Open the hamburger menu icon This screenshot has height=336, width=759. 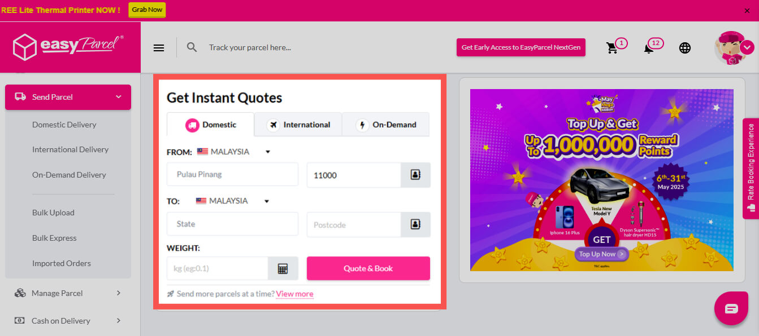pos(159,48)
